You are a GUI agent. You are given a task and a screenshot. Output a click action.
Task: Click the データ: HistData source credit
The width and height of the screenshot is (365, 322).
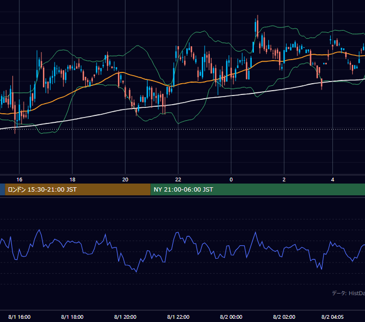pyautogui.click(x=348, y=293)
